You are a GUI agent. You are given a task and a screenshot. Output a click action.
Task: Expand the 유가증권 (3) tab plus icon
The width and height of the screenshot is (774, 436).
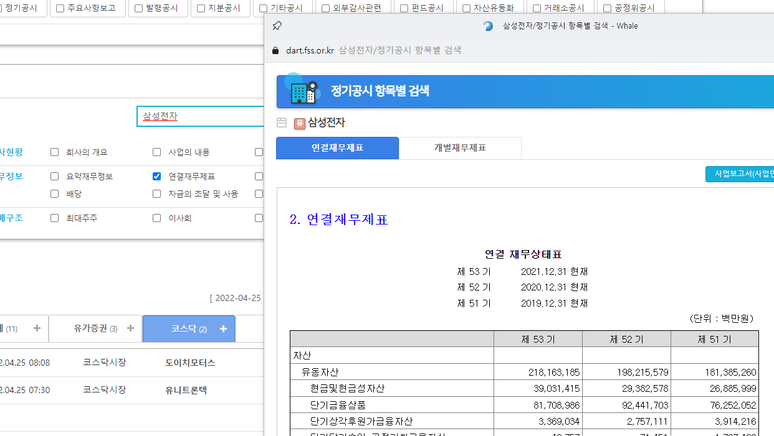pyautogui.click(x=130, y=328)
